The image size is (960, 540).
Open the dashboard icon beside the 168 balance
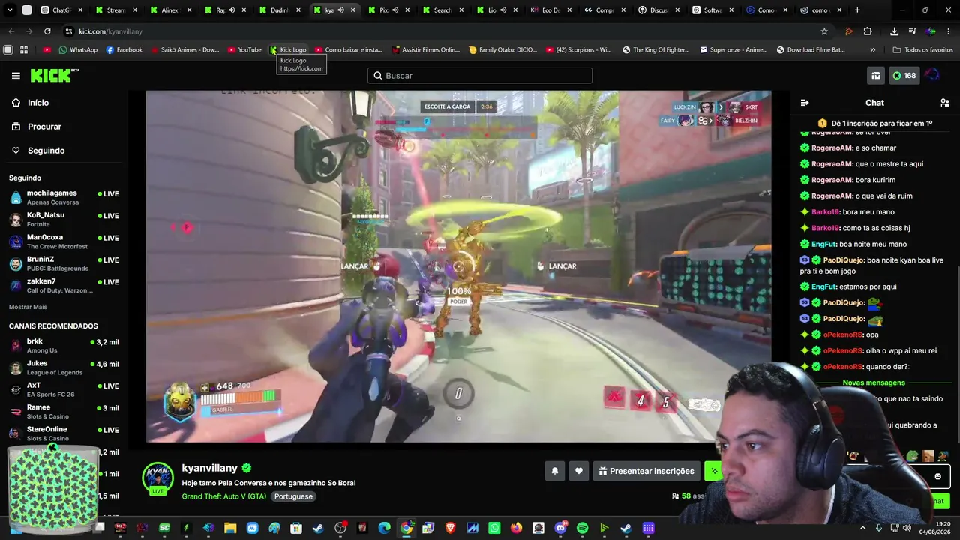[875, 76]
